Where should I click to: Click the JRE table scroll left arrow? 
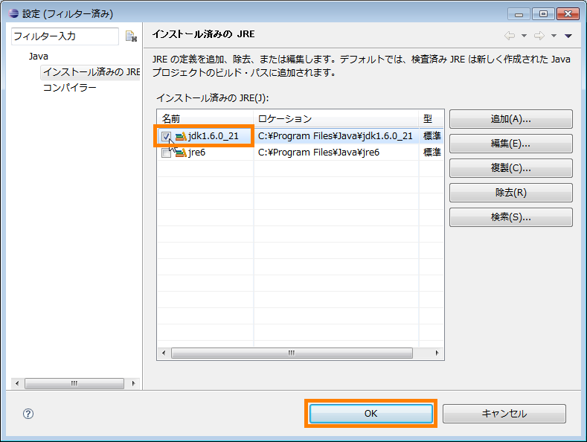pos(164,353)
